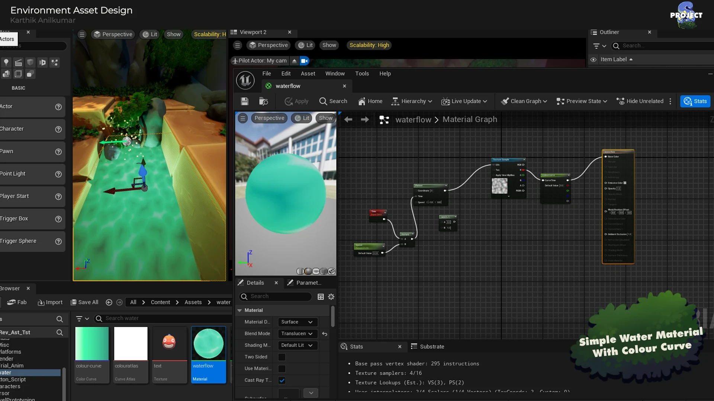Switch to the Substrate tab
The height and width of the screenshot is (401, 714).
click(x=428, y=346)
